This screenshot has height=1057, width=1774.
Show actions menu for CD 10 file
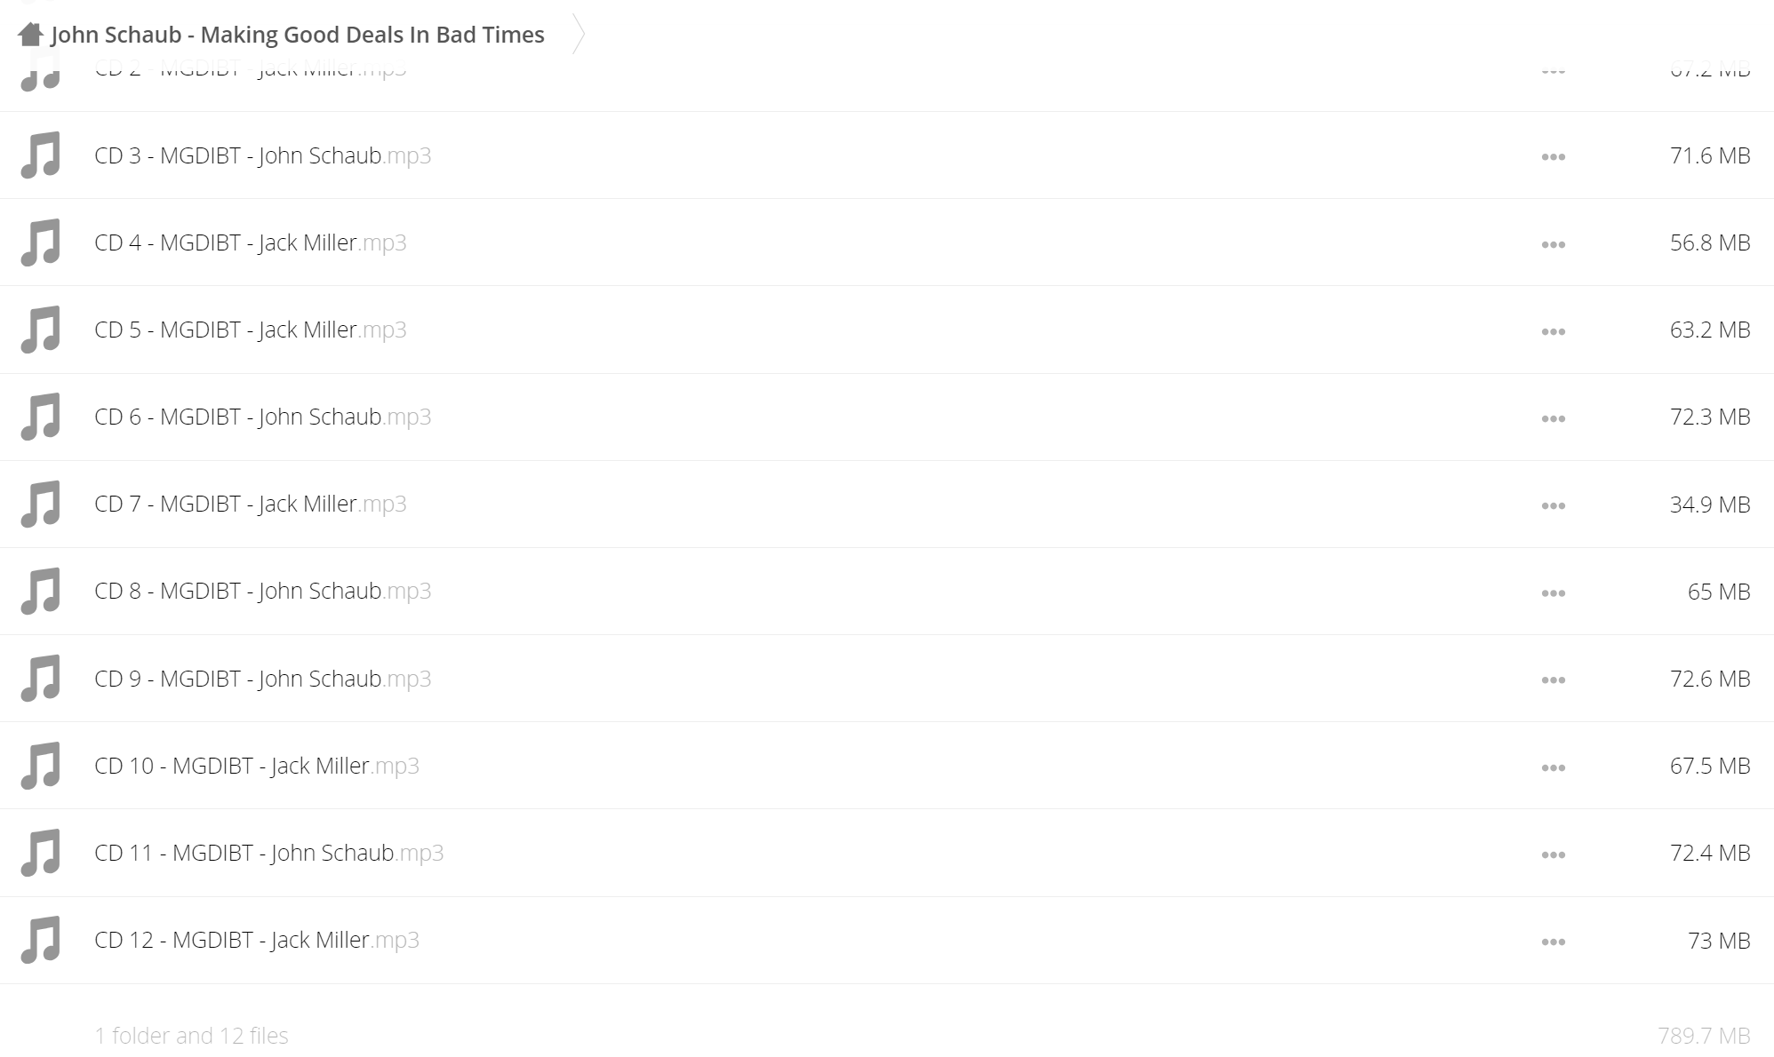pyautogui.click(x=1554, y=767)
